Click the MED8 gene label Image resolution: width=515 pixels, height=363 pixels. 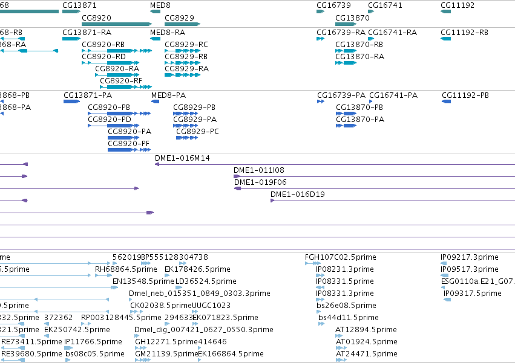pyautogui.click(x=160, y=5)
